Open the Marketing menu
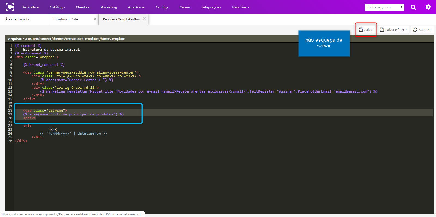Image resolution: width=436 pixels, height=217 pixels. point(108,7)
